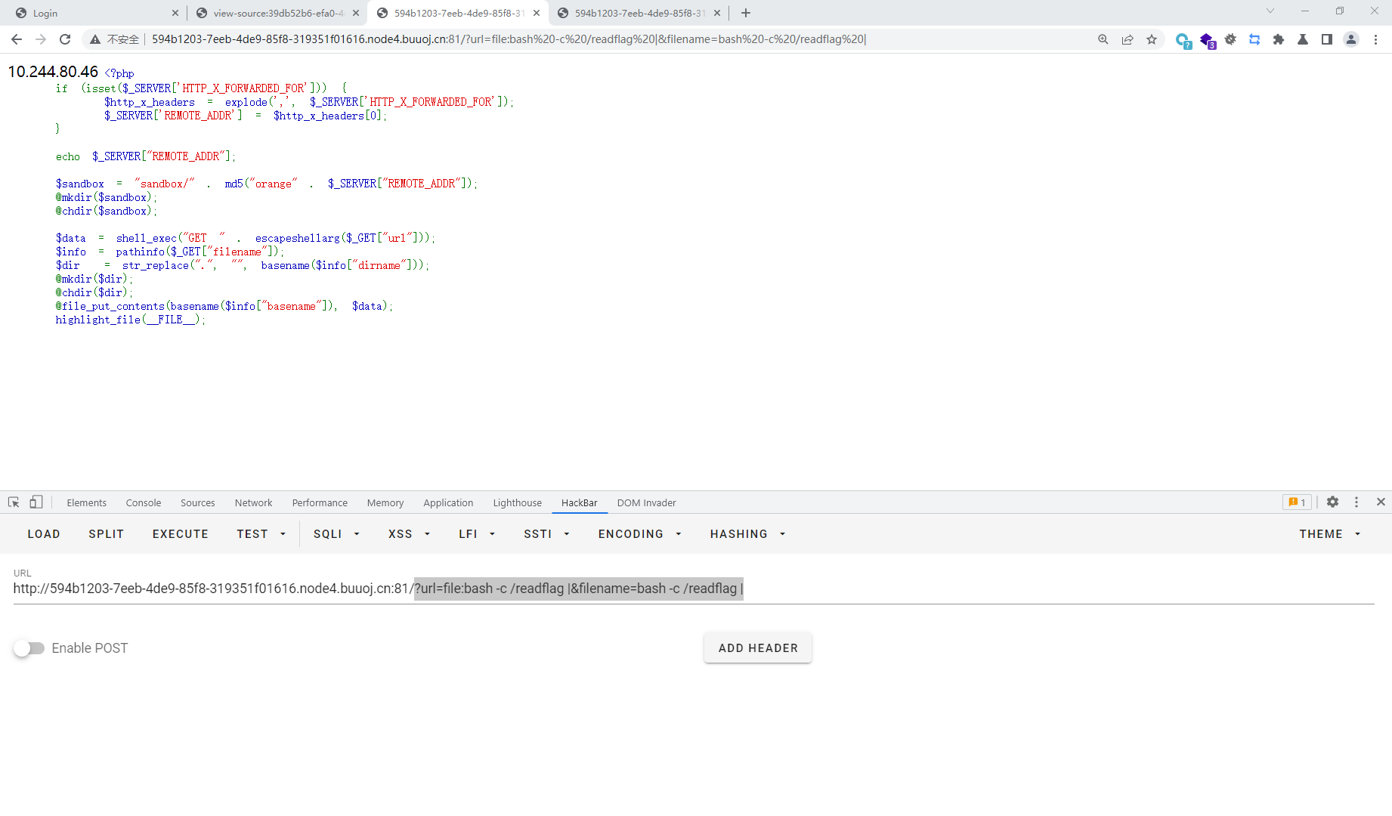Expand the HASHING dropdown
This screenshot has width=1392, height=816.
pos(748,533)
